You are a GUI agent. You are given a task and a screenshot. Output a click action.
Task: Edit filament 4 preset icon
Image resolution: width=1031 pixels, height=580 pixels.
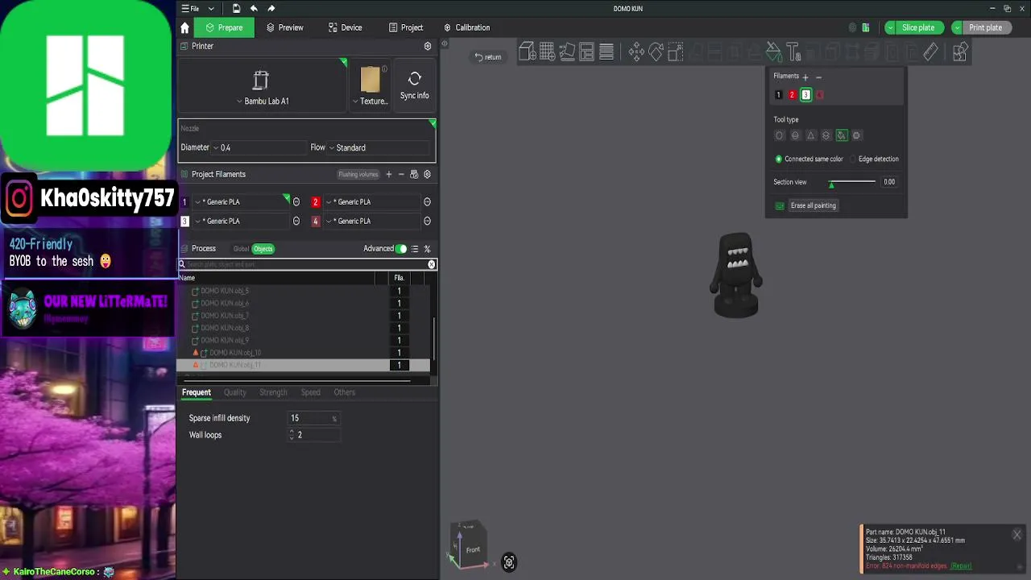(427, 221)
